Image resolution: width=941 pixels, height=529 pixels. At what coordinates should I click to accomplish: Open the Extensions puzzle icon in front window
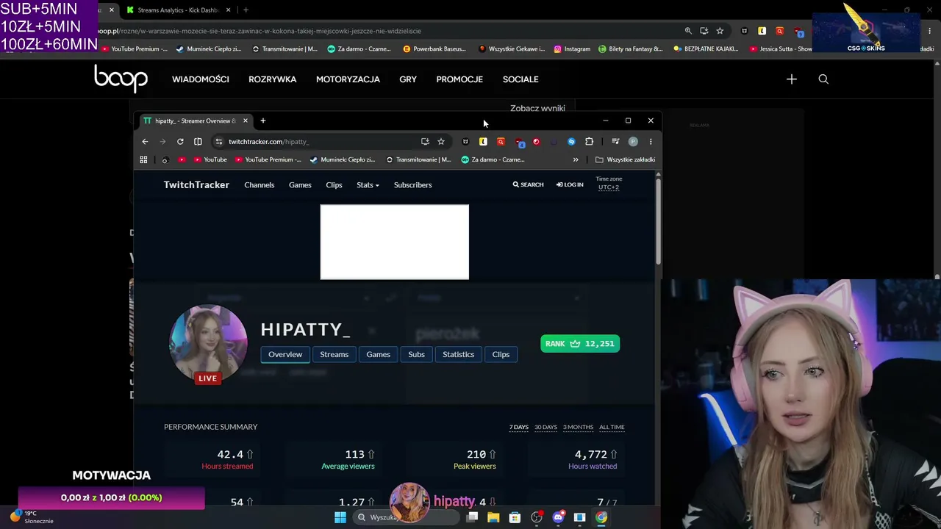(589, 142)
